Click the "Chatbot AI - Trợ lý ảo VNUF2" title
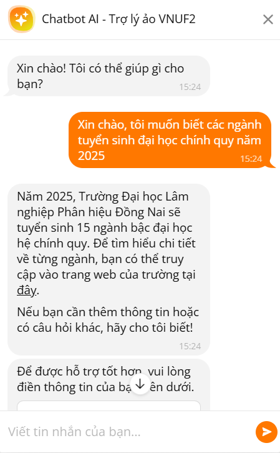The image size is (280, 453). point(118,19)
